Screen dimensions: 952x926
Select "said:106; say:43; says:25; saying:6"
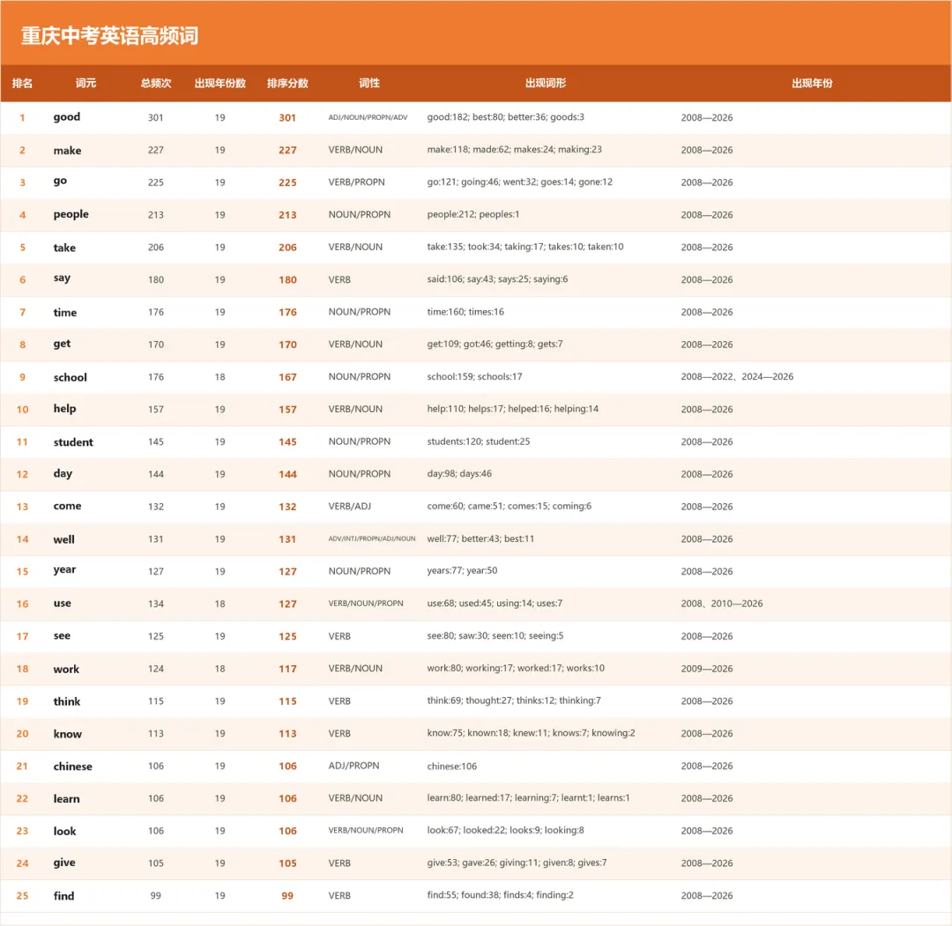(x=497, y=279)
